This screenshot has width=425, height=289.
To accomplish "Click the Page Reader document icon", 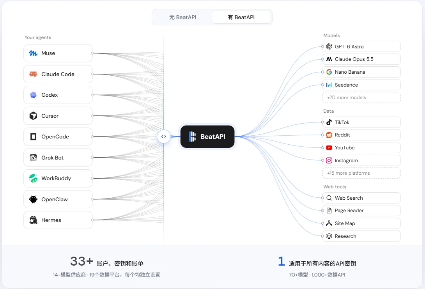I will pyautogui.click(x=329, y=211).
